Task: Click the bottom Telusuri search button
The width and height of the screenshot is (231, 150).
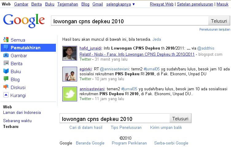Action: pos(180,118)
